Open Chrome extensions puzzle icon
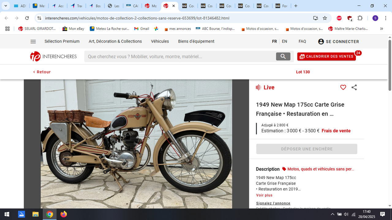Viewport: 392px width, 220px height. pyautogui.click(x=360, y=18)
